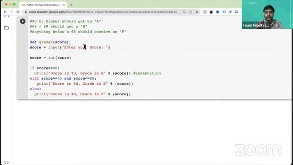Click the comment '#Anything below a 65 should receive an "F"'
This screenshot has height=165, width=293.
tap(78, 32)
